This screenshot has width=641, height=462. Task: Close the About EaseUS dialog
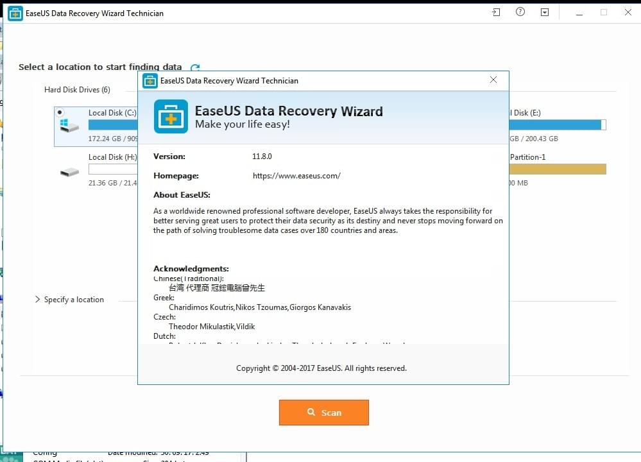pos(493,80)
